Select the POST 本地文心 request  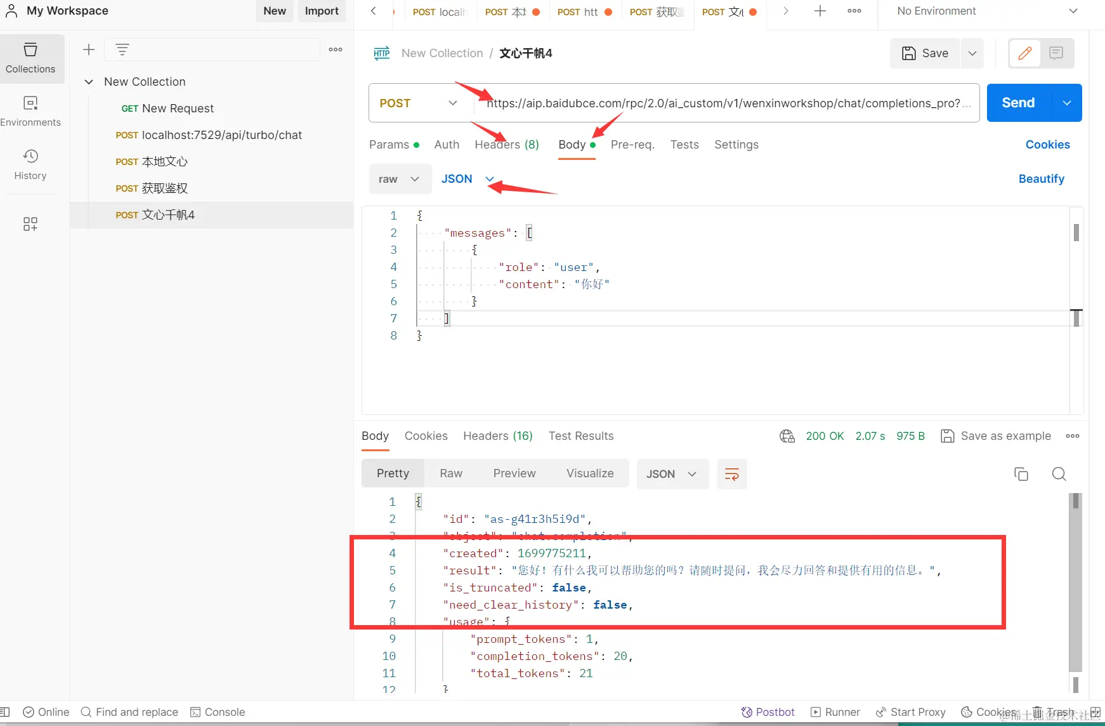(211, 162)
